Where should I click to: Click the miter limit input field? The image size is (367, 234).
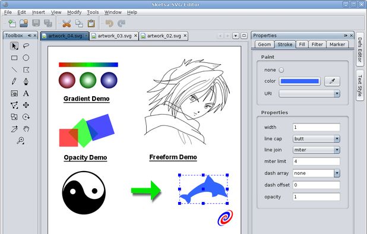[x=316, y=161]
